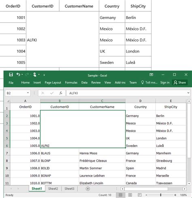
Task: Click the Enter checkmark in formula bar
Action: pyautogui.click(x=52, y=93)
